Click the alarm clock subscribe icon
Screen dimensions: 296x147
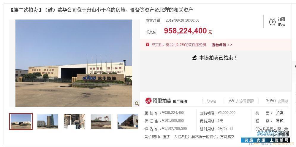[272, 22]
